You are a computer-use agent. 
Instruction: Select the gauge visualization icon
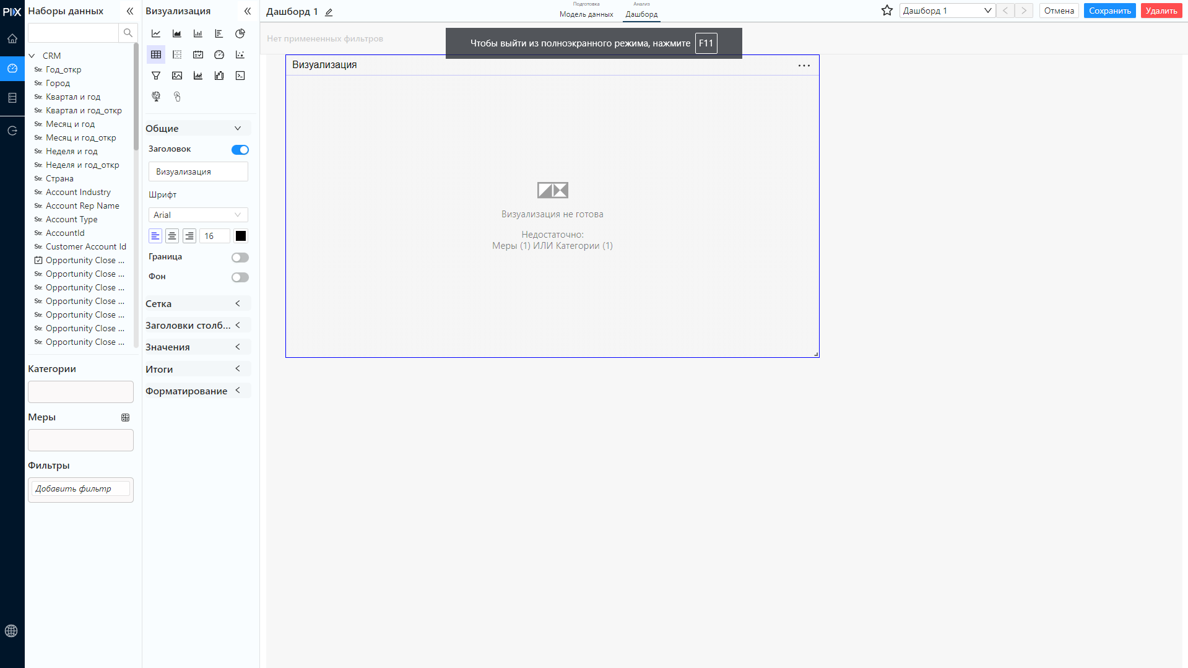coord(219,54)
